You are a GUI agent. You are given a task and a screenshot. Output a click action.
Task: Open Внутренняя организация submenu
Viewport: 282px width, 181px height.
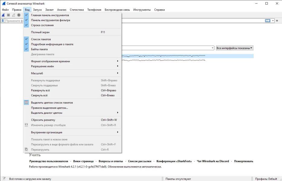pyautogui.click(x=72, y=132)
